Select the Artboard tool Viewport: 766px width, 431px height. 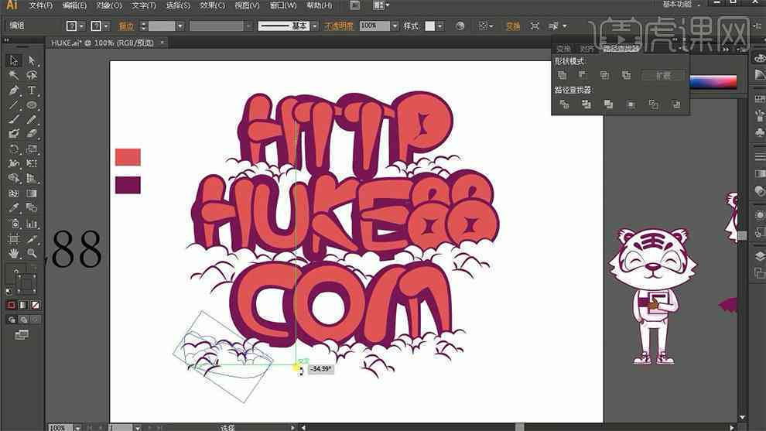[x=14, y=239]
